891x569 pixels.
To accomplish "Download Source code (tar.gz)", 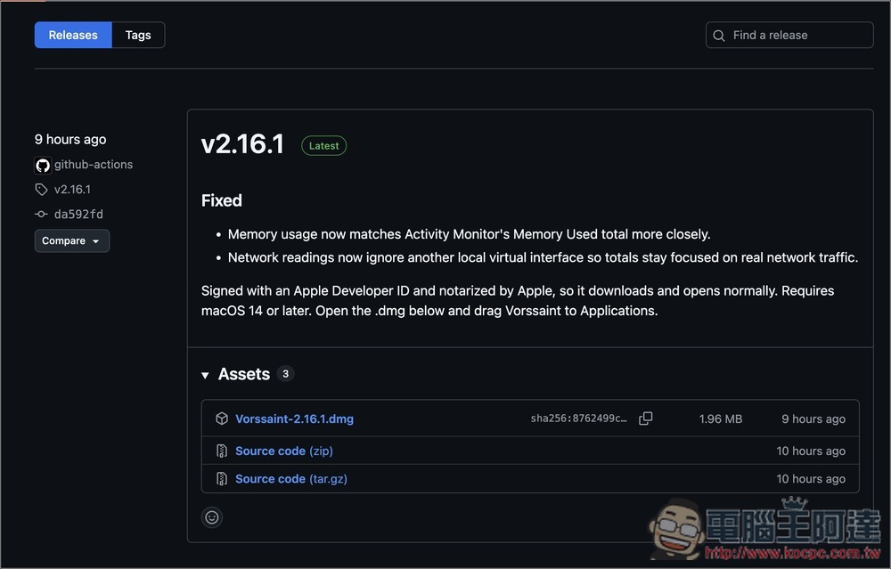I will 291,479.
